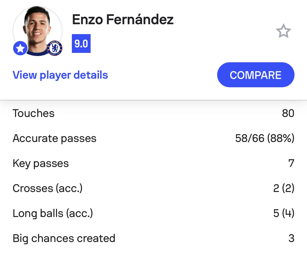Click the COMPARE button

(256, 75)
